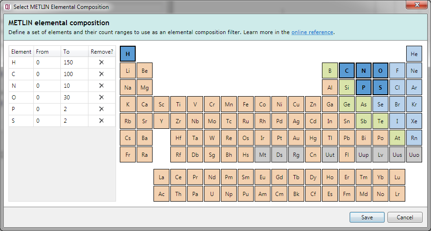Select the Argon (Ar) tile
Viewport: 431px width, 231px height.
(x=414, y=87)
